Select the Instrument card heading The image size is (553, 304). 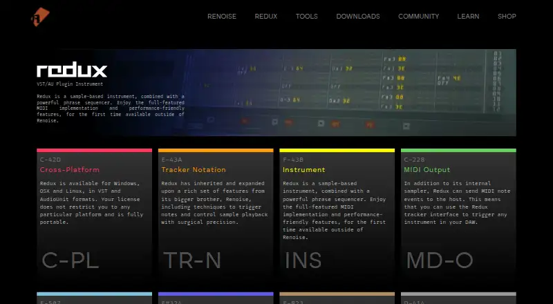[303, 170]
